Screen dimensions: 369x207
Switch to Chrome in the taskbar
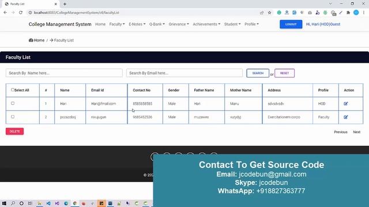75,203
